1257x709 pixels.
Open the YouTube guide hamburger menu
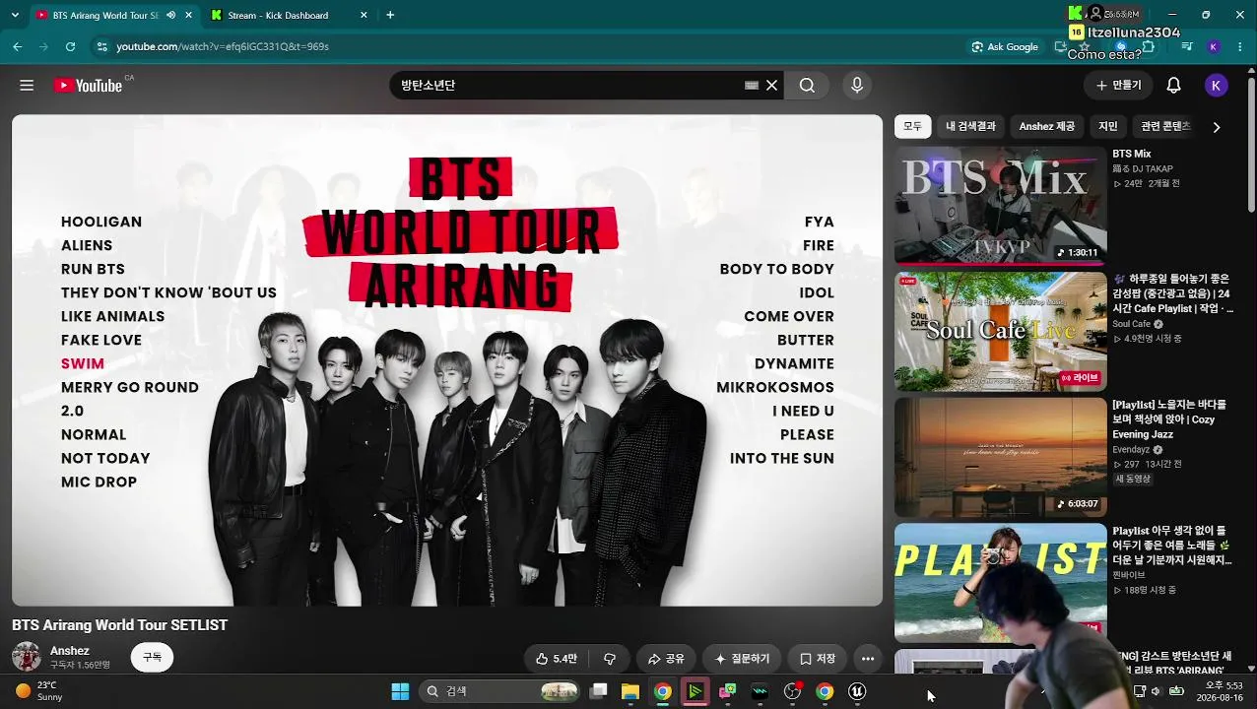(x=27, y=86)
